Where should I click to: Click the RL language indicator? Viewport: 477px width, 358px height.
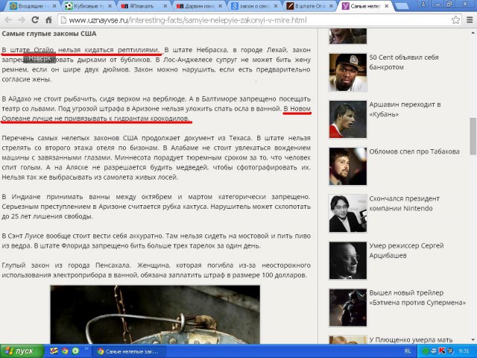408,351
